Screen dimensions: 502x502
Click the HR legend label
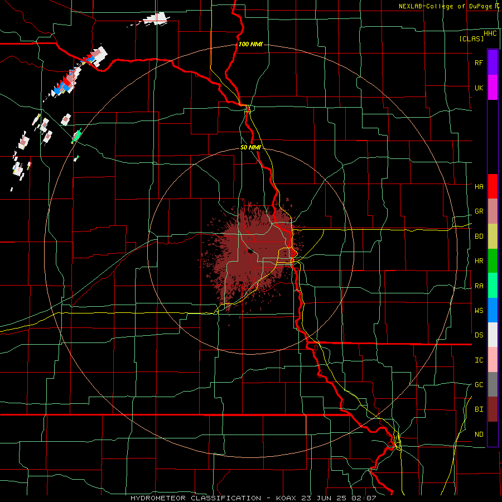[x=479, y=261]
